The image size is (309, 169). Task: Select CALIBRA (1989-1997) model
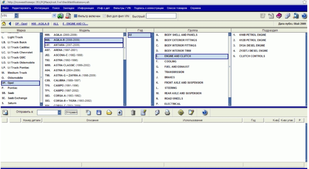click(84, 81)
